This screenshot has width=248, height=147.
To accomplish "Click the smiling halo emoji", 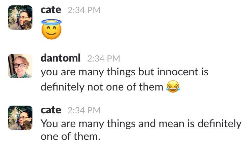I will pos(51,29).
